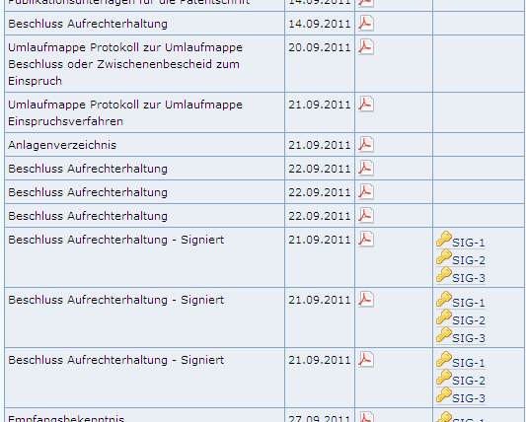This screenshot has height=422, width=526.
Task: Open PDF of third signed Beschluss Aufrechterhaltung
Action: (x=366, y=360)
